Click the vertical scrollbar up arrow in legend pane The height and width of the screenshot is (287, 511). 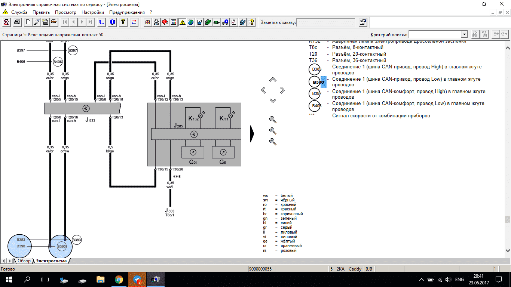(x=508, y=48)
